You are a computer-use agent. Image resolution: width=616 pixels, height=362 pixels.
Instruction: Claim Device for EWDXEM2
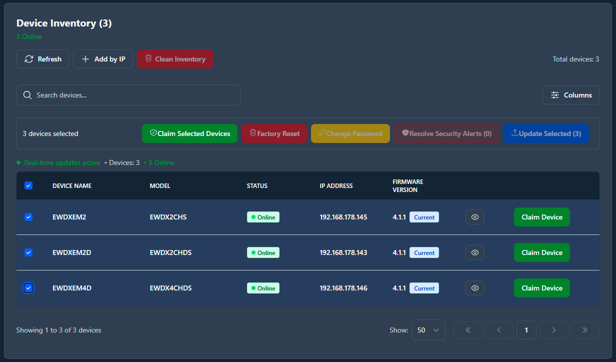point(542,217)
